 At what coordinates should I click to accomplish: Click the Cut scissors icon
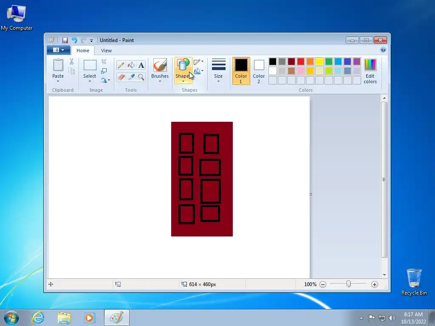(71, 62)
